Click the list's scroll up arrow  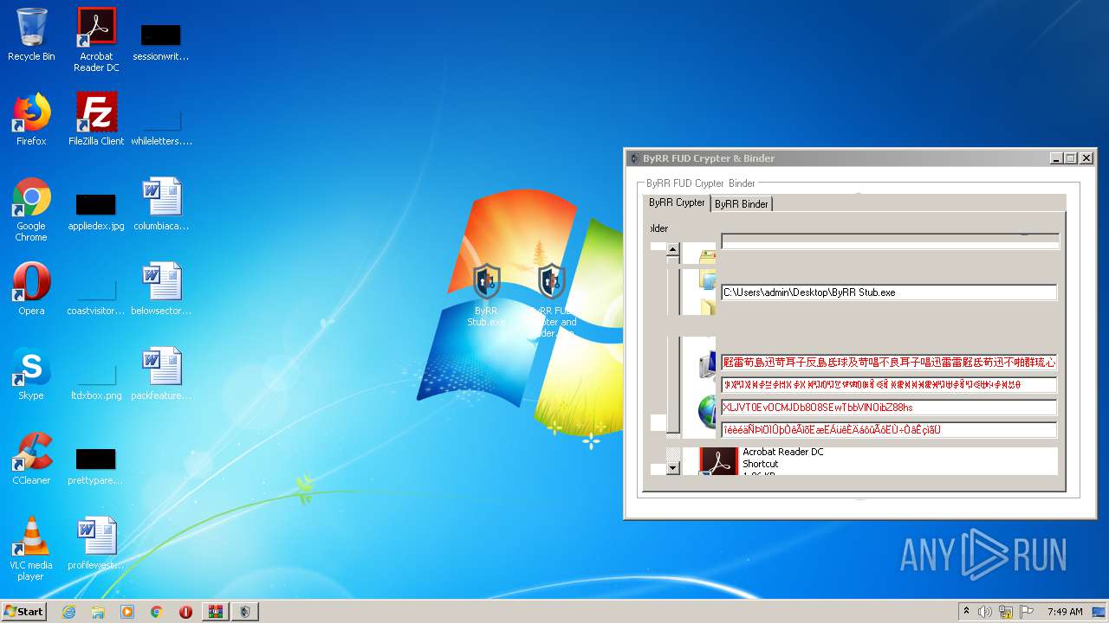673,250
